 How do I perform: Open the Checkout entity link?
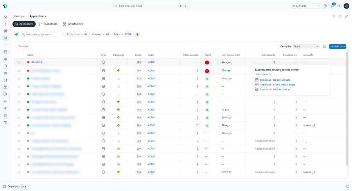pyautogui.click(x=37, y=62)
